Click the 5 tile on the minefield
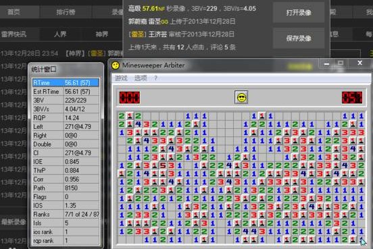The width and height of the screenshot is (373, 249). (163, 165)
